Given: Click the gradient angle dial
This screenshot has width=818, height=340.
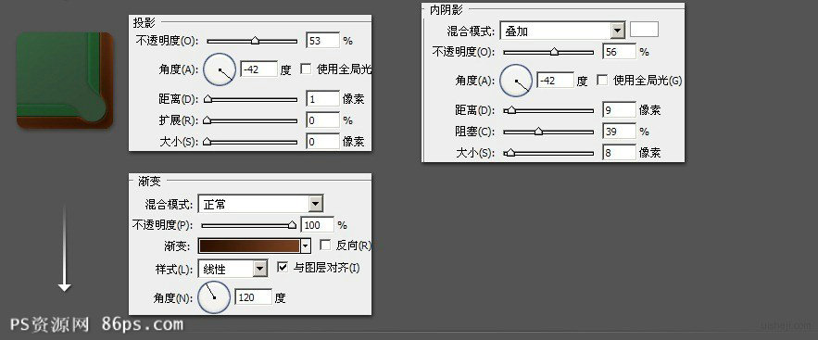Looking at the screenshot, I should [x=214, y=297].
